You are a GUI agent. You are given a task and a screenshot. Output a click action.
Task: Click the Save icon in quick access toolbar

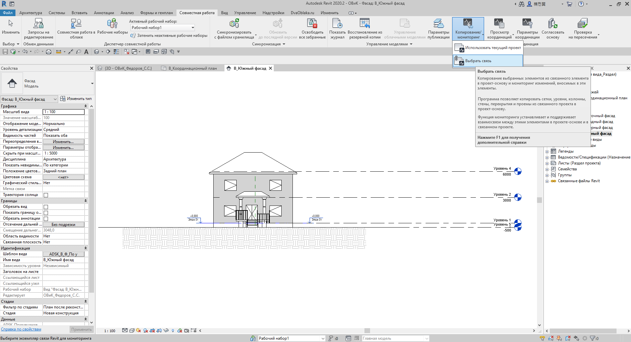tap(5, 52)
